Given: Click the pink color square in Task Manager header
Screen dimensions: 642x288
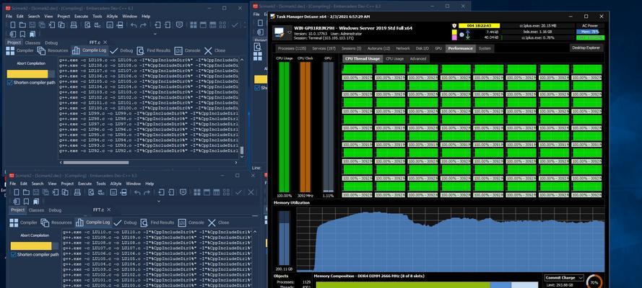Looking at the screenshot, I should point(454,37).
